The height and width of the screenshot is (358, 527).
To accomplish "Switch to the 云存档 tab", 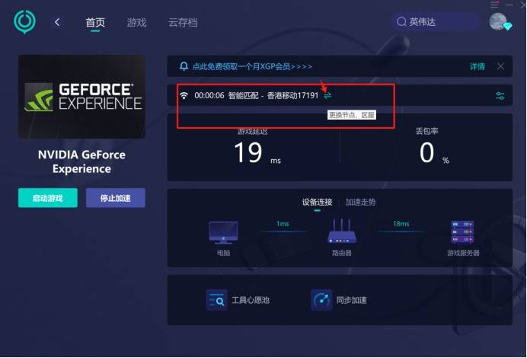I will pos(183,23).
